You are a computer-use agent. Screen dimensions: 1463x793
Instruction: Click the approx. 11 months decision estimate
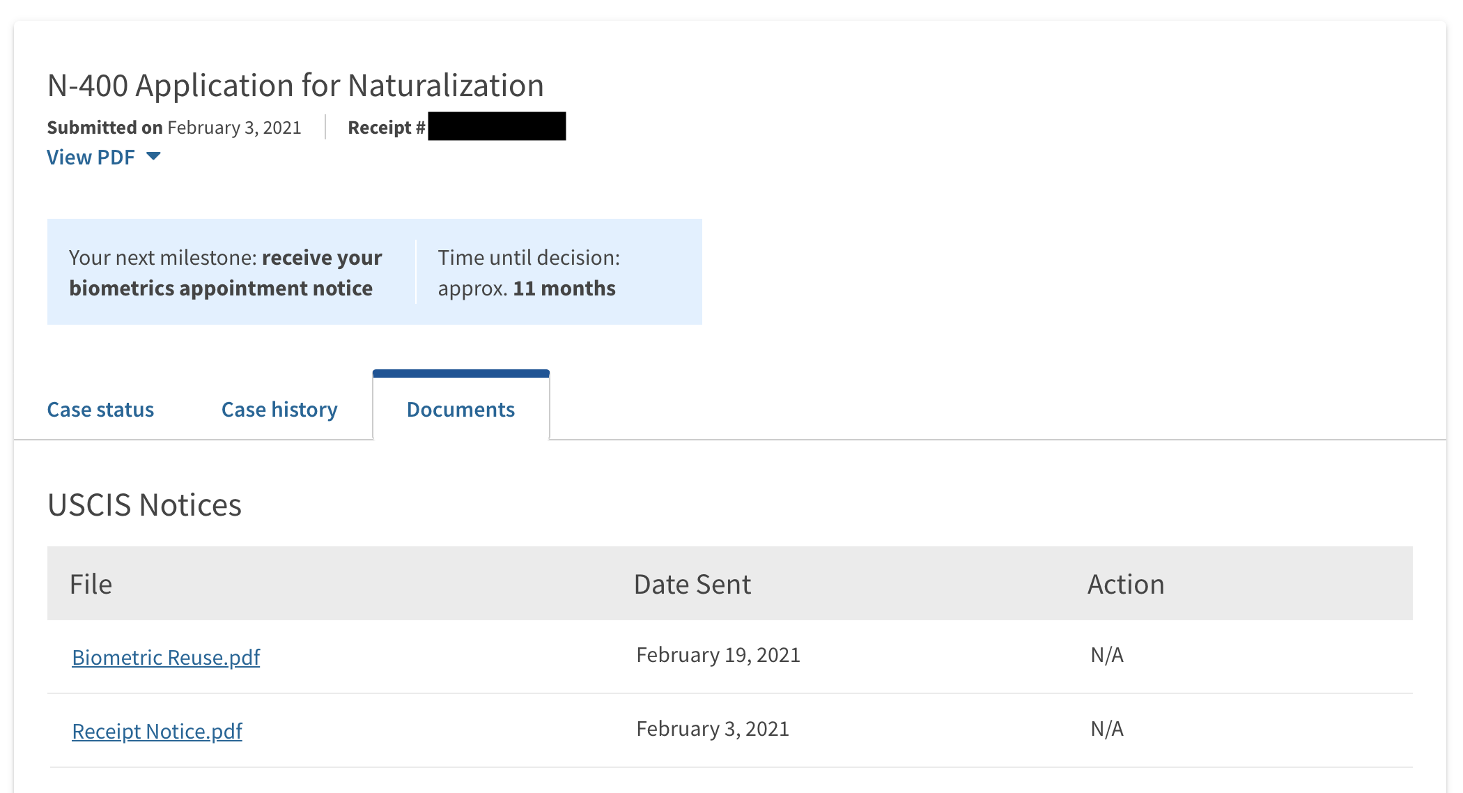[x=527, y=288]
